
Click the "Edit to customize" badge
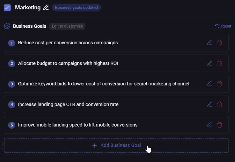(67, 26)
